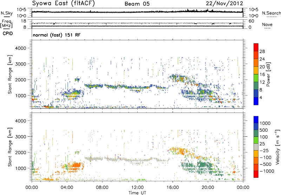Image resolution: width=281 pixels, height=195 pixels.
Task: Click the '-100' velocity colorbar value
Action: (x=265, y=157)
